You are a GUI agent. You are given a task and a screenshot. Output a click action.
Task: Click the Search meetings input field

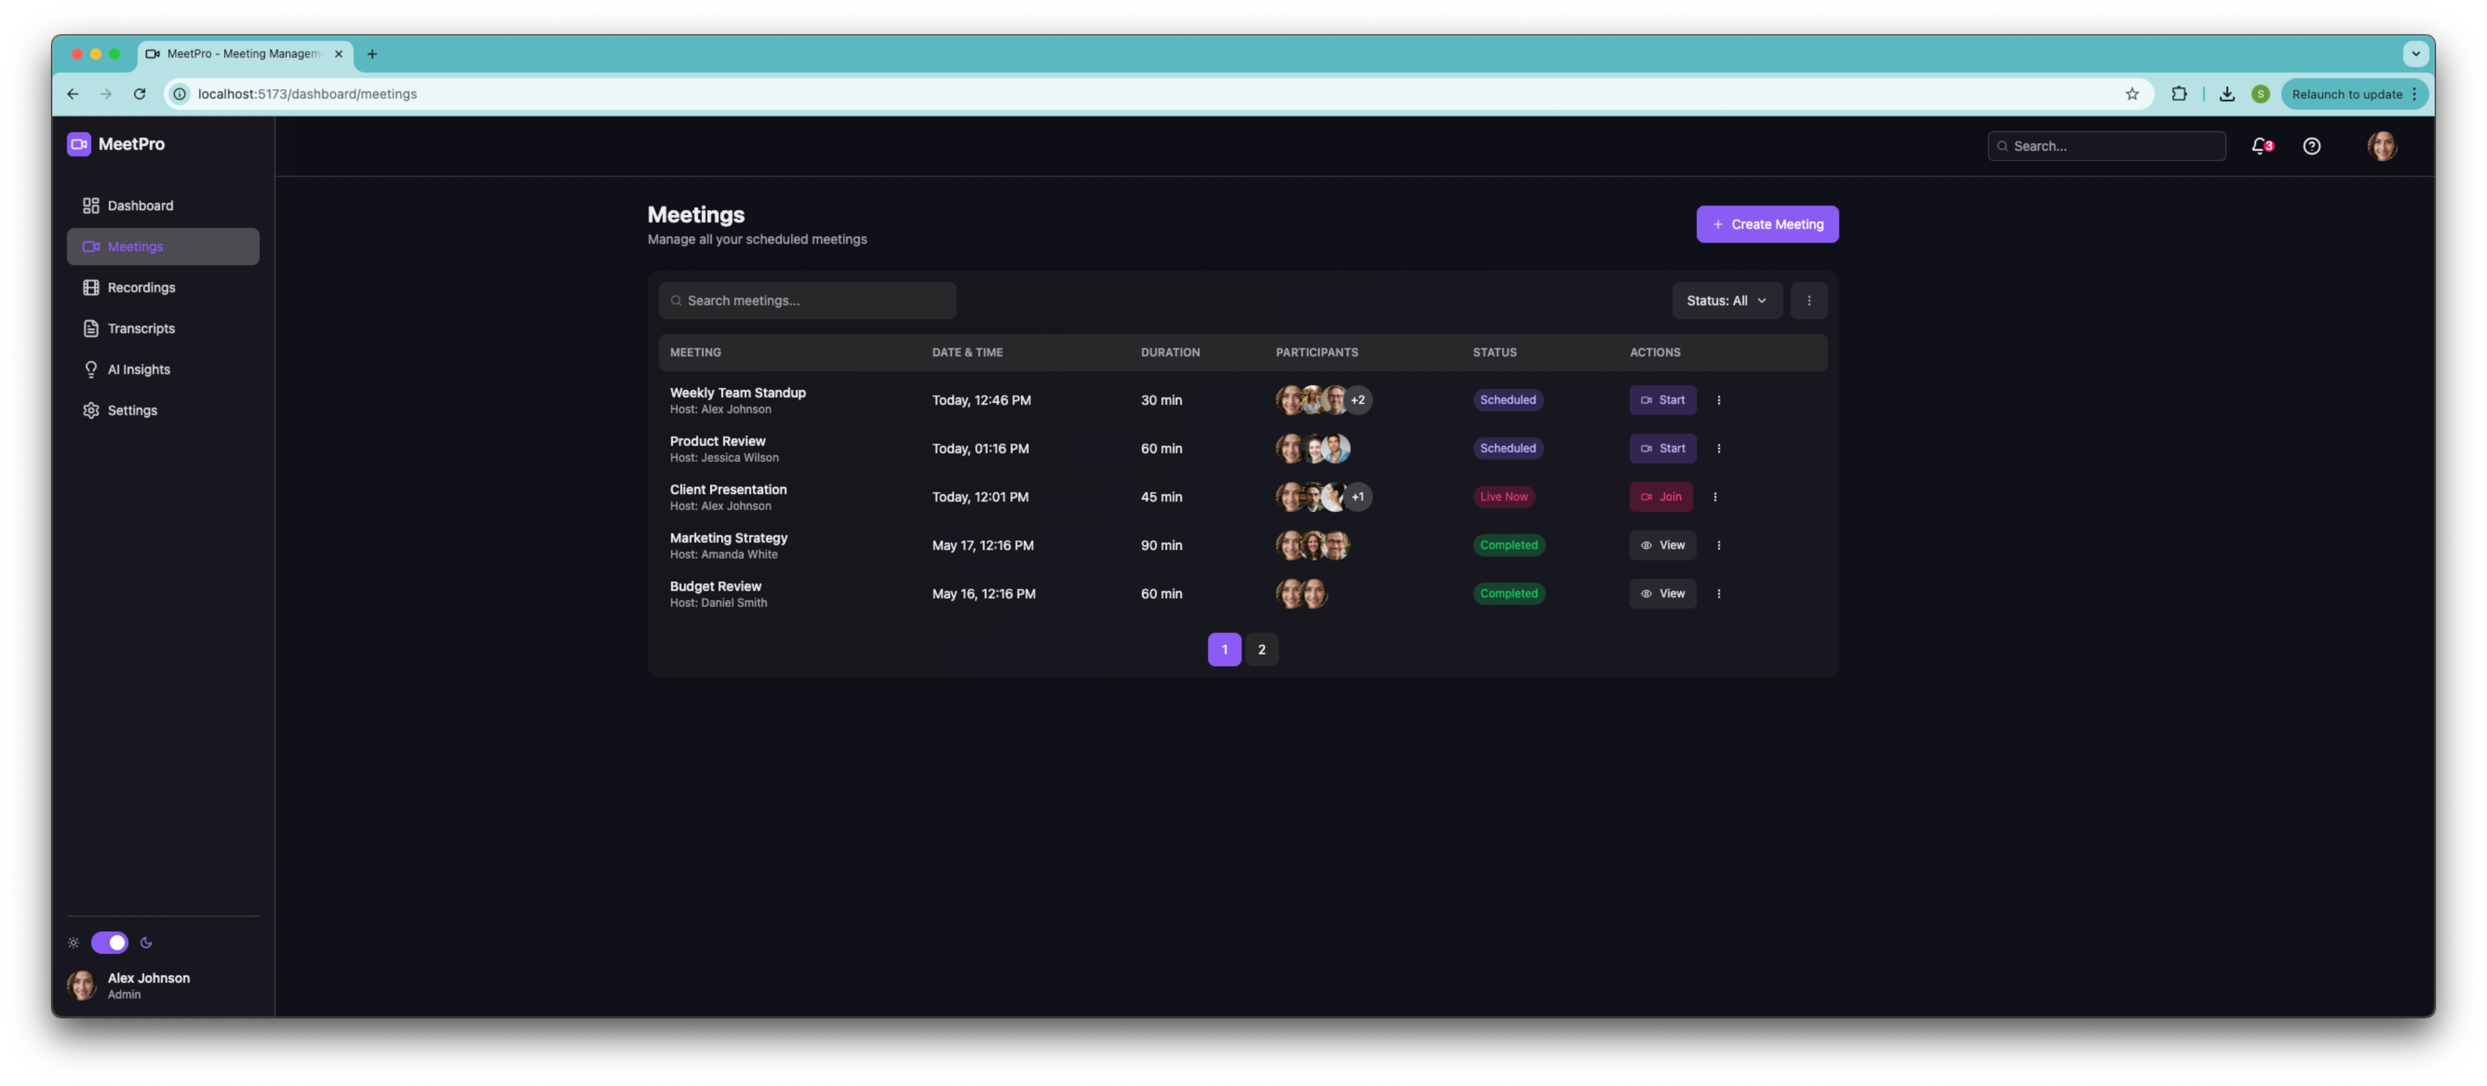807,301
